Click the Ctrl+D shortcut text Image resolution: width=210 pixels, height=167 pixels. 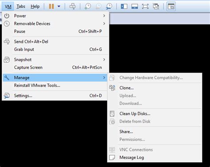tap(96, 96)
